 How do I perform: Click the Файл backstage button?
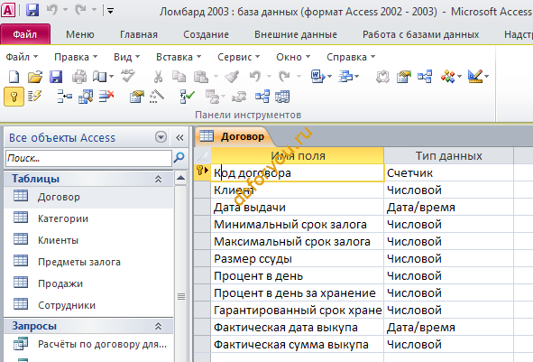pyautogui.click(x=25, y=34)
